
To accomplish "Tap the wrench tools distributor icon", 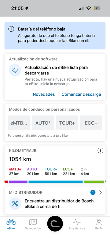I will [x=15, y=204].
